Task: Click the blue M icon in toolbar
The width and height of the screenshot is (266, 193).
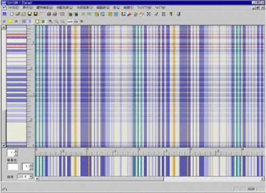Action: pyautogui.click(x=5, y=14)
